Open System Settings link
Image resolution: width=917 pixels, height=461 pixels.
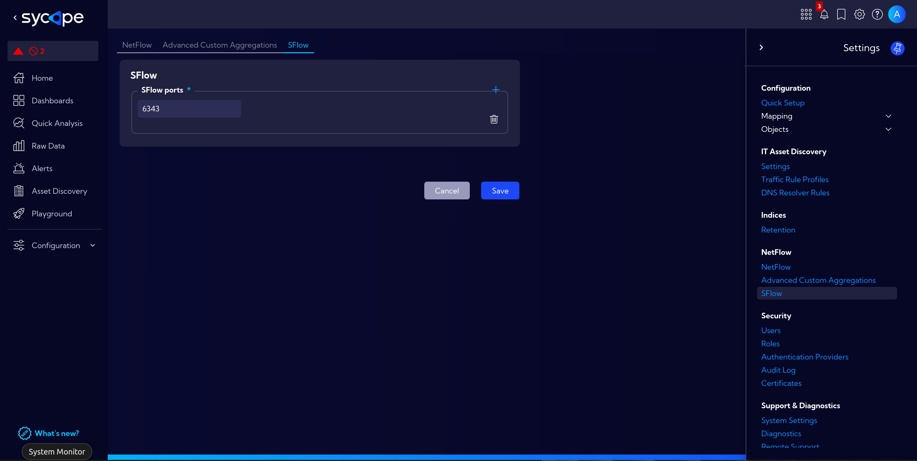(789, 420)
